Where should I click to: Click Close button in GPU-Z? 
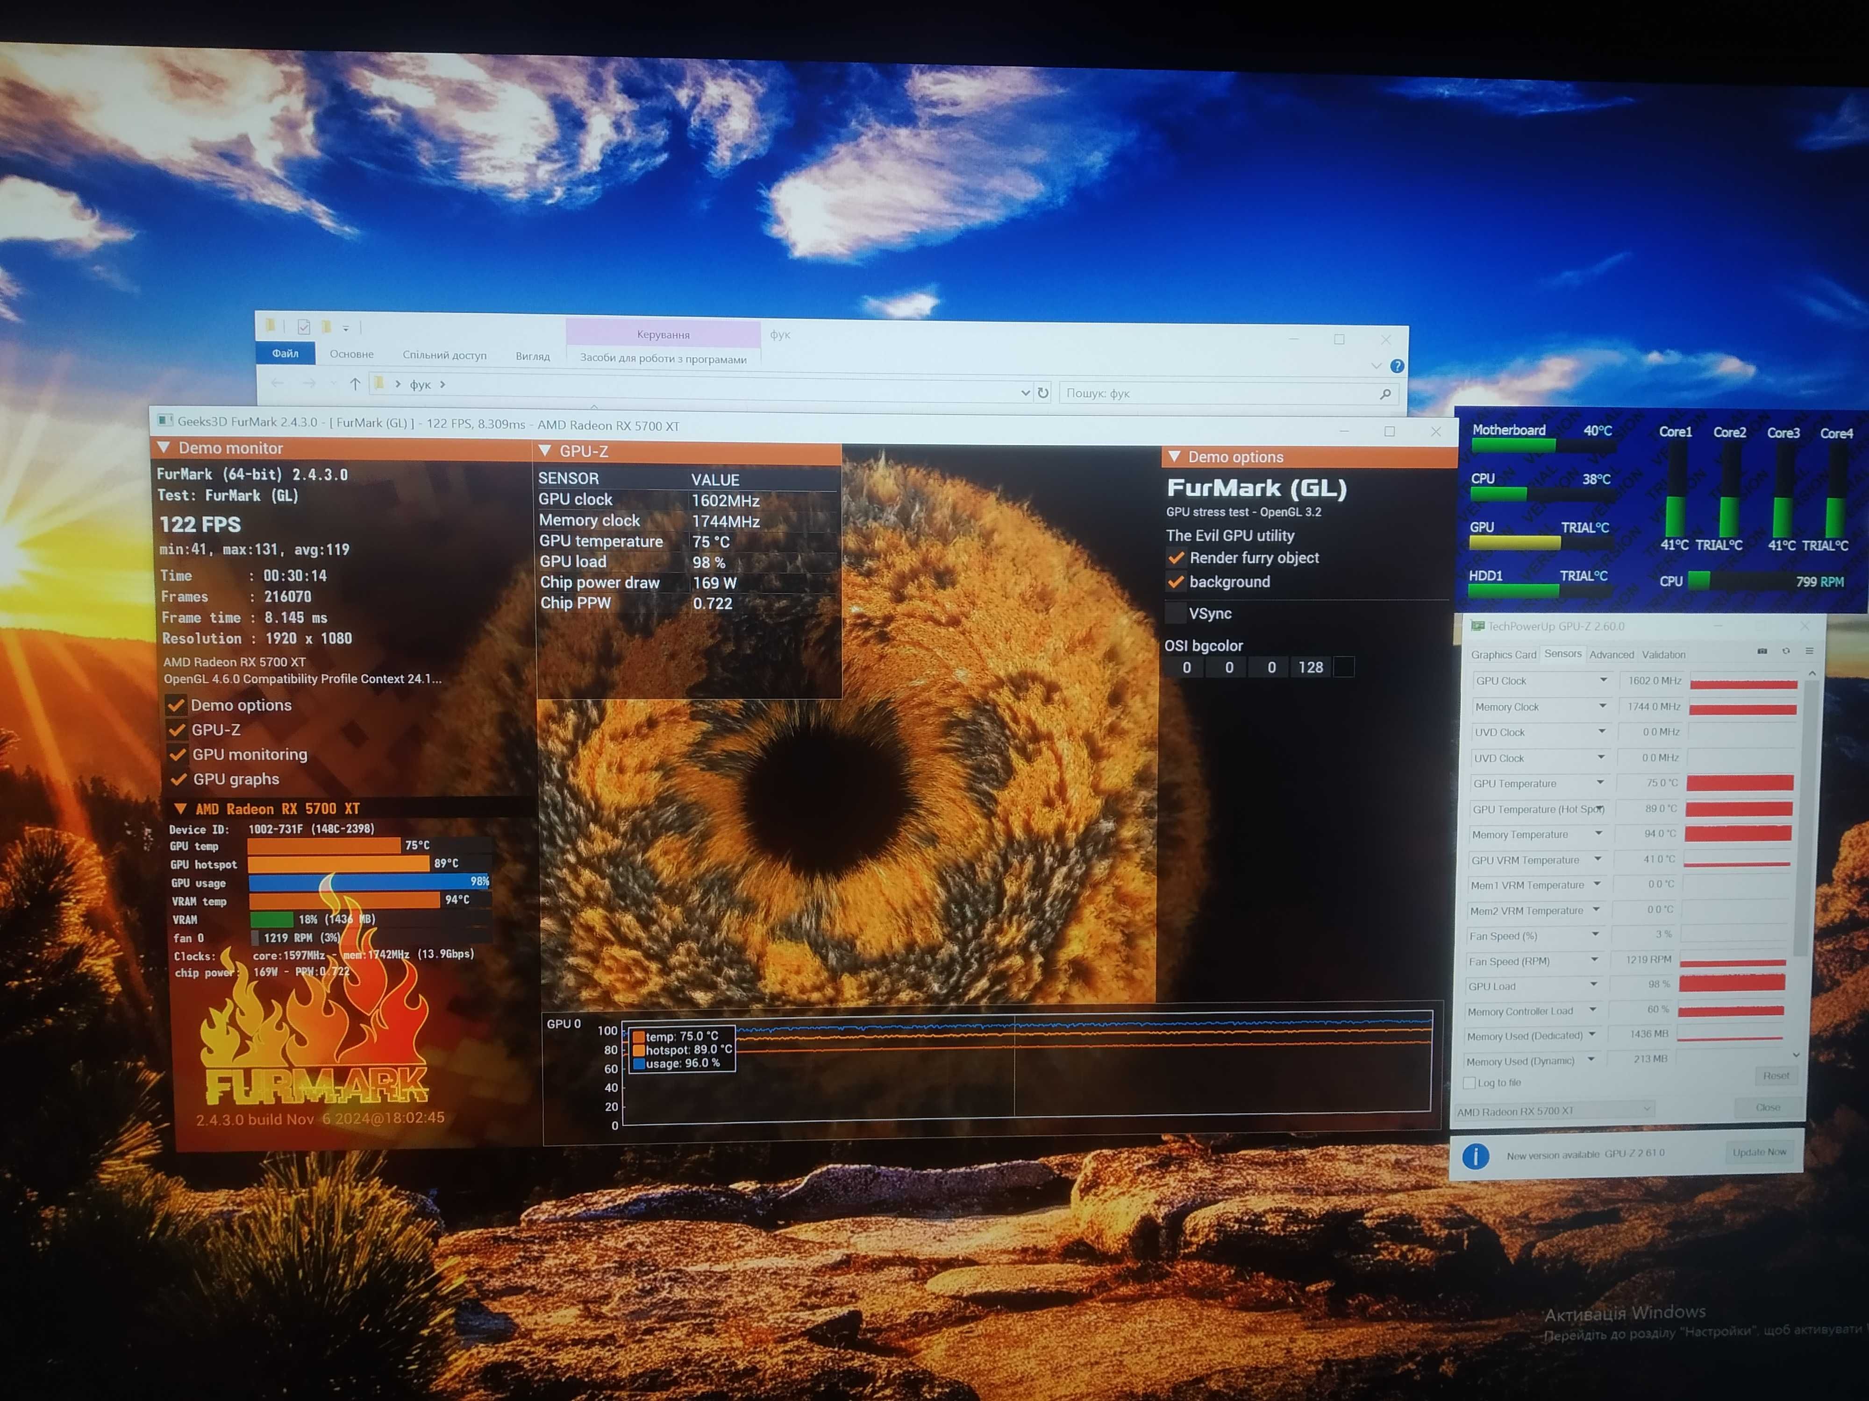coord(1768,1107)
